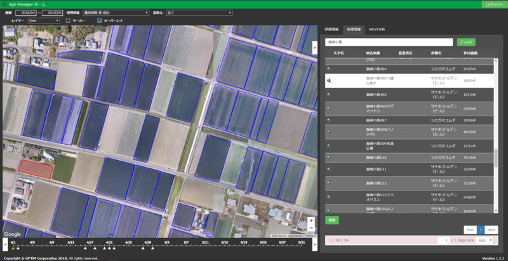Enable the マーカー checkbox
The height and width of the screenshot is (261, 508).
pyautogui.click(x=69, y=20)
